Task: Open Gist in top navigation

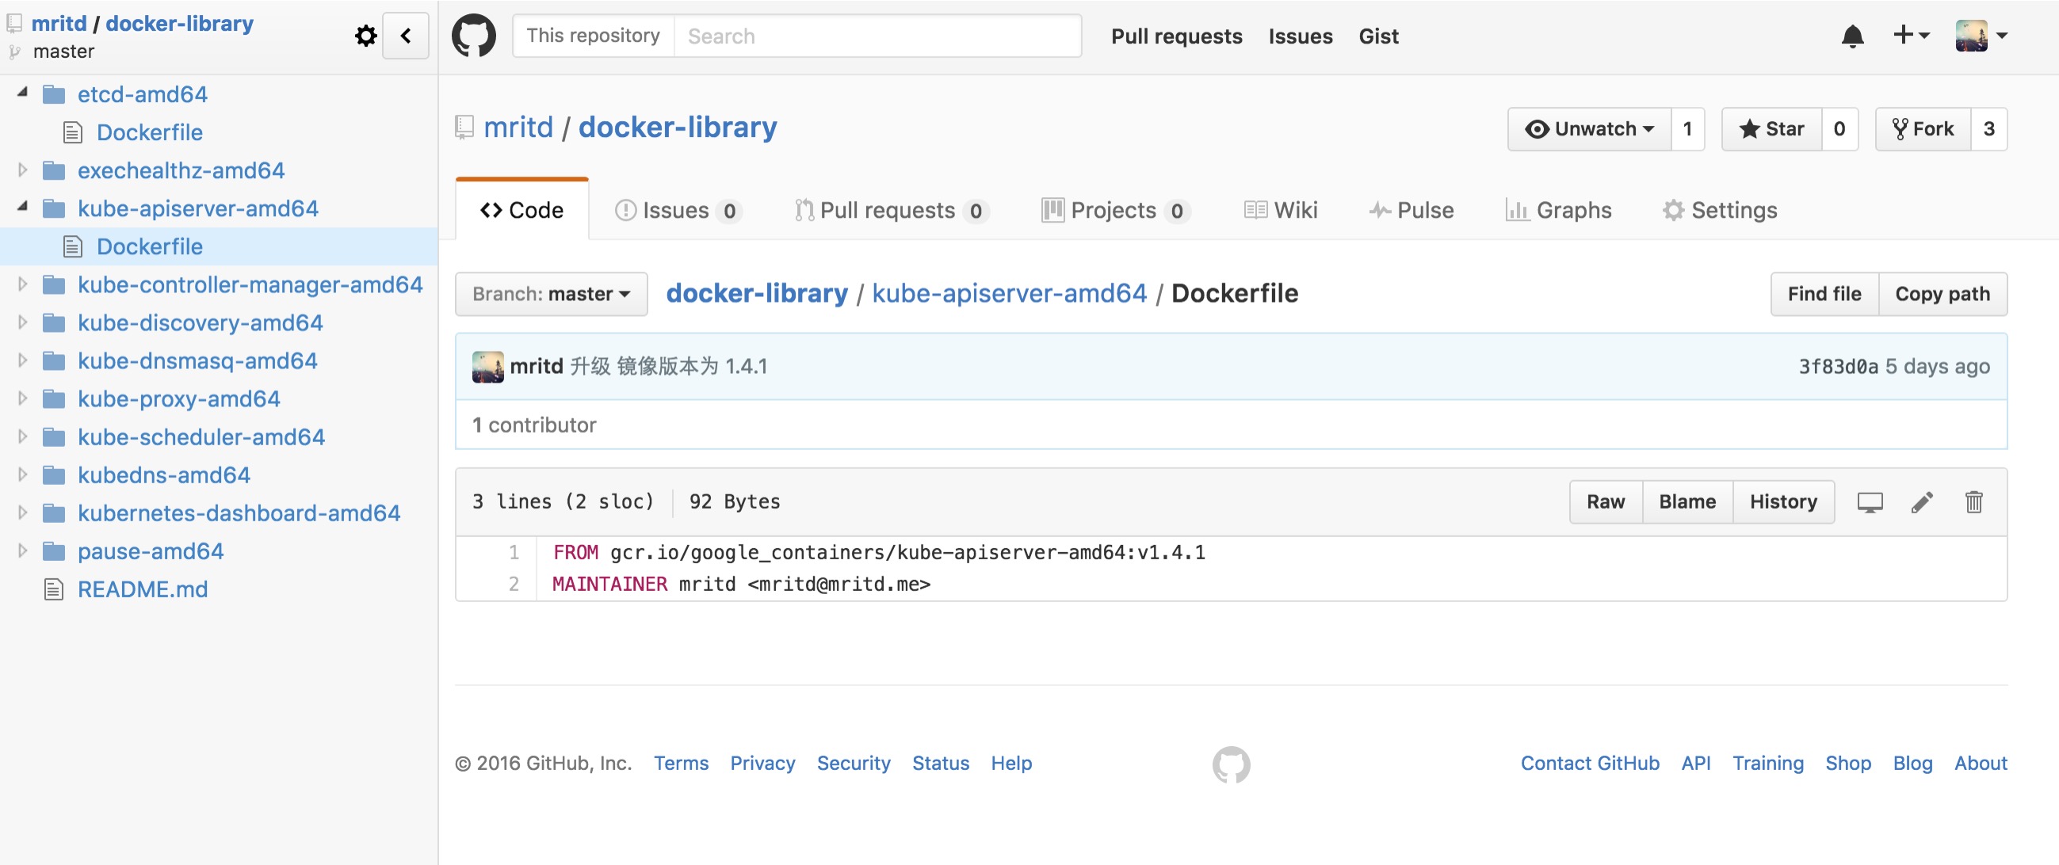Action: (x=1379, y=36)
